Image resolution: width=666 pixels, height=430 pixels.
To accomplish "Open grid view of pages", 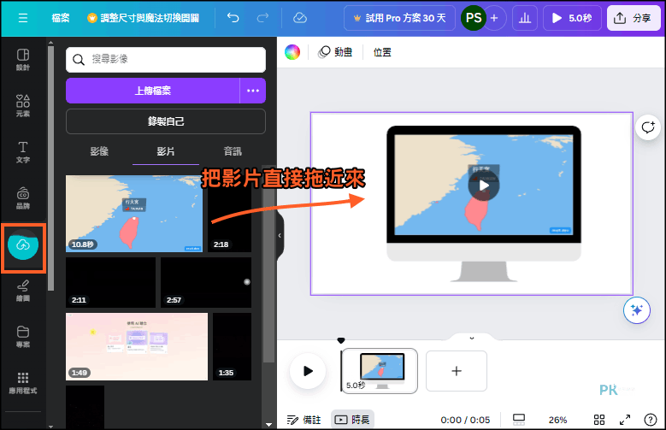I will coord(599,420).
